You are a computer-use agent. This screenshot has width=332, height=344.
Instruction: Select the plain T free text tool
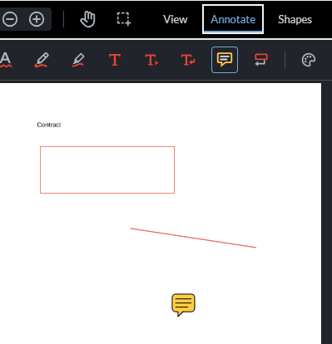pyautogui.click(x=115, y=60)
